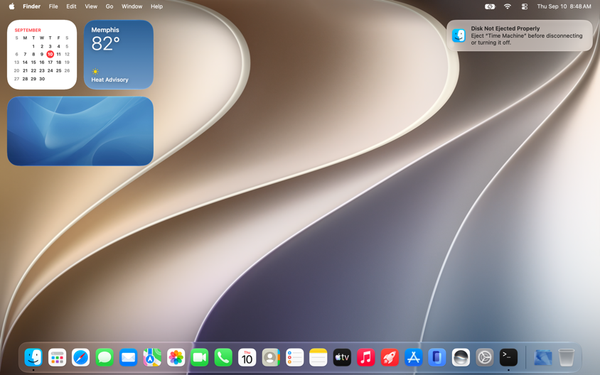Viewport: 600px width, 375px height.
Task: Select date 24 in the calendar widget
Action: click(50, 71)
